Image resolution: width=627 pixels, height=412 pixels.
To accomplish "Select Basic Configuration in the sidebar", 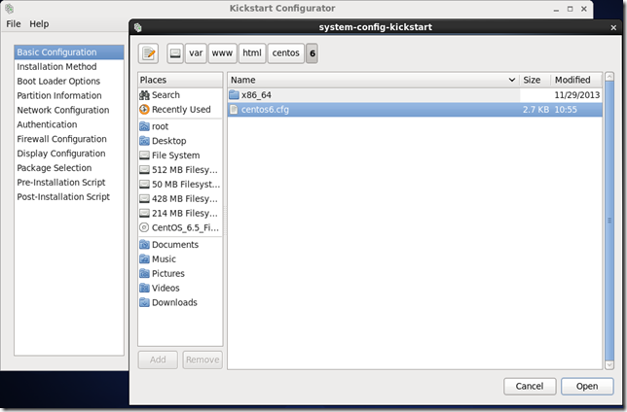I will coord(69,52).
